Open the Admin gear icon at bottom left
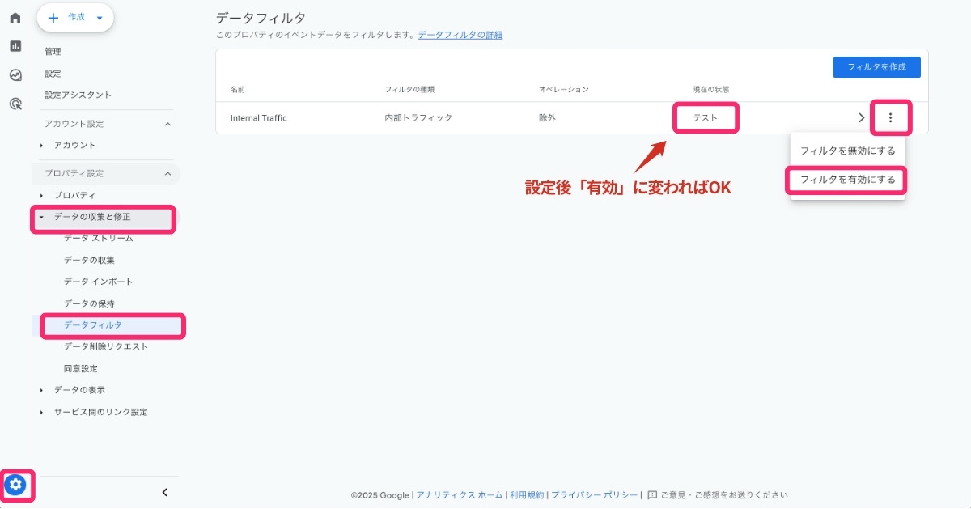This screenshot has height=509, width=971. (x=16, y=486)
